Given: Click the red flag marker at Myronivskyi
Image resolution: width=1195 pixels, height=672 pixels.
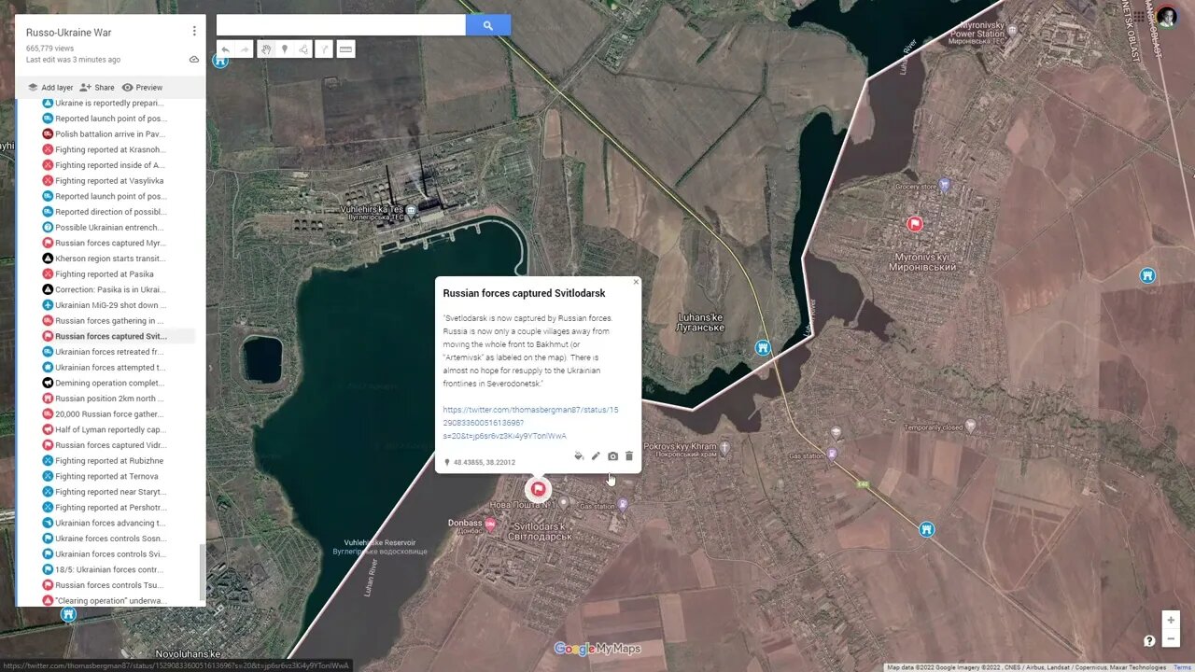Looking at the screenshot, I should pyautogui.click(x=915, y=223).
